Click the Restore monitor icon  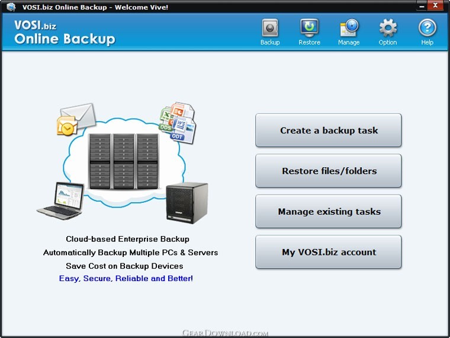[309, 28]
